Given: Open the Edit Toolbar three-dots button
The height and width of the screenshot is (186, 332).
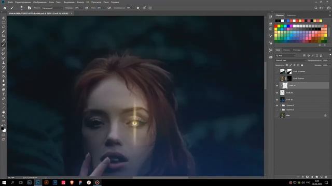Looking at the screenshot, I should click(4, 121).
